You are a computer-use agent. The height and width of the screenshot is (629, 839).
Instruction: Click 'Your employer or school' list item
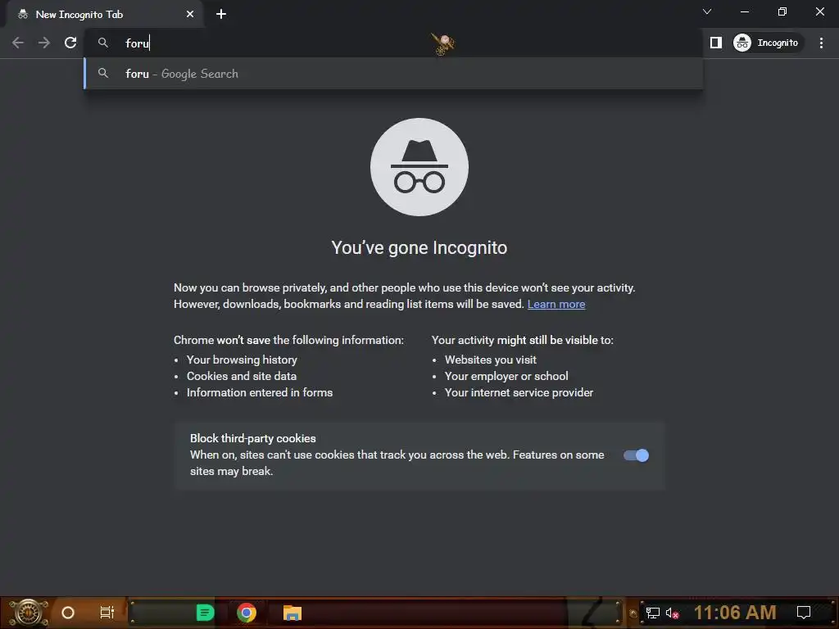(x=506, y=376)
